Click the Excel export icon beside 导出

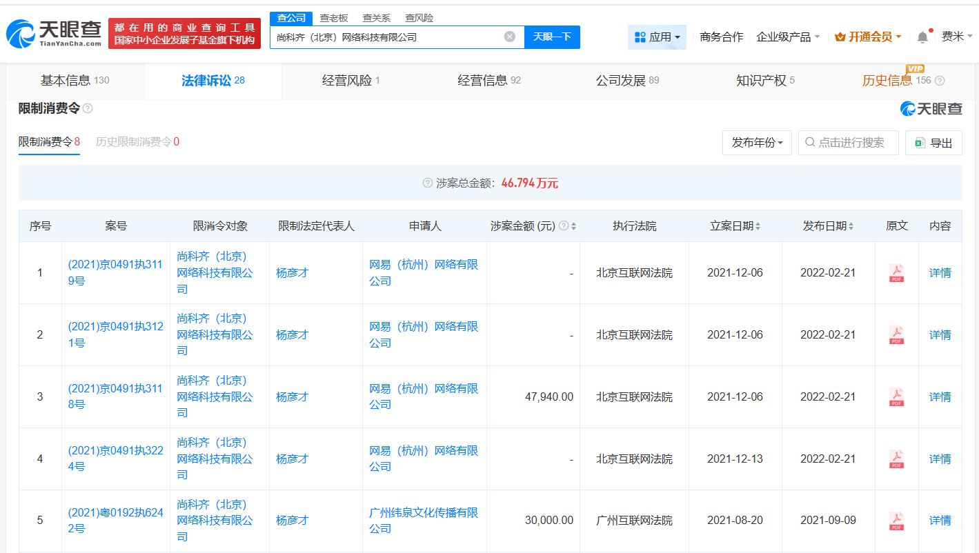pos(920,143)
